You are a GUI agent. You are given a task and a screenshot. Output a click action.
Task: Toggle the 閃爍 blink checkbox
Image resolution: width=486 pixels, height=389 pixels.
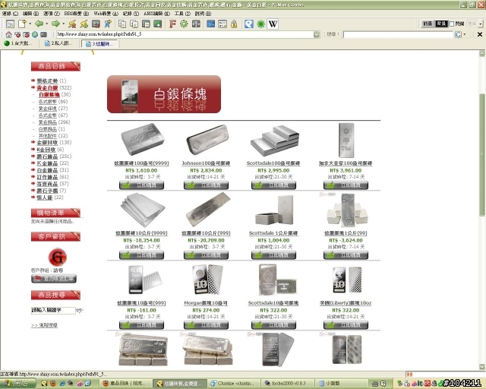point(452,24)
